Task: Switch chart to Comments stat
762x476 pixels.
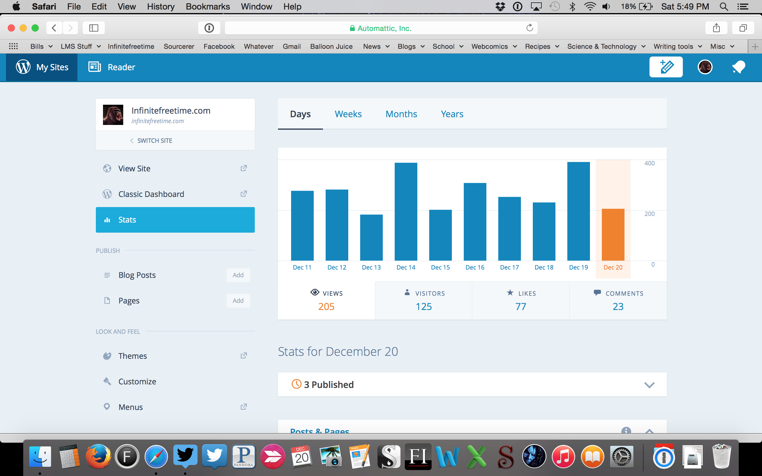Action: pyautogui.click(x=618, y=300)
